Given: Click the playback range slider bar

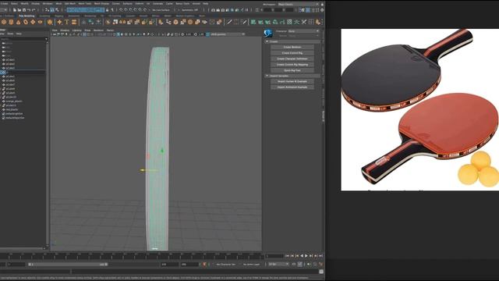Looking at the screenshot, I should (68, 264).
